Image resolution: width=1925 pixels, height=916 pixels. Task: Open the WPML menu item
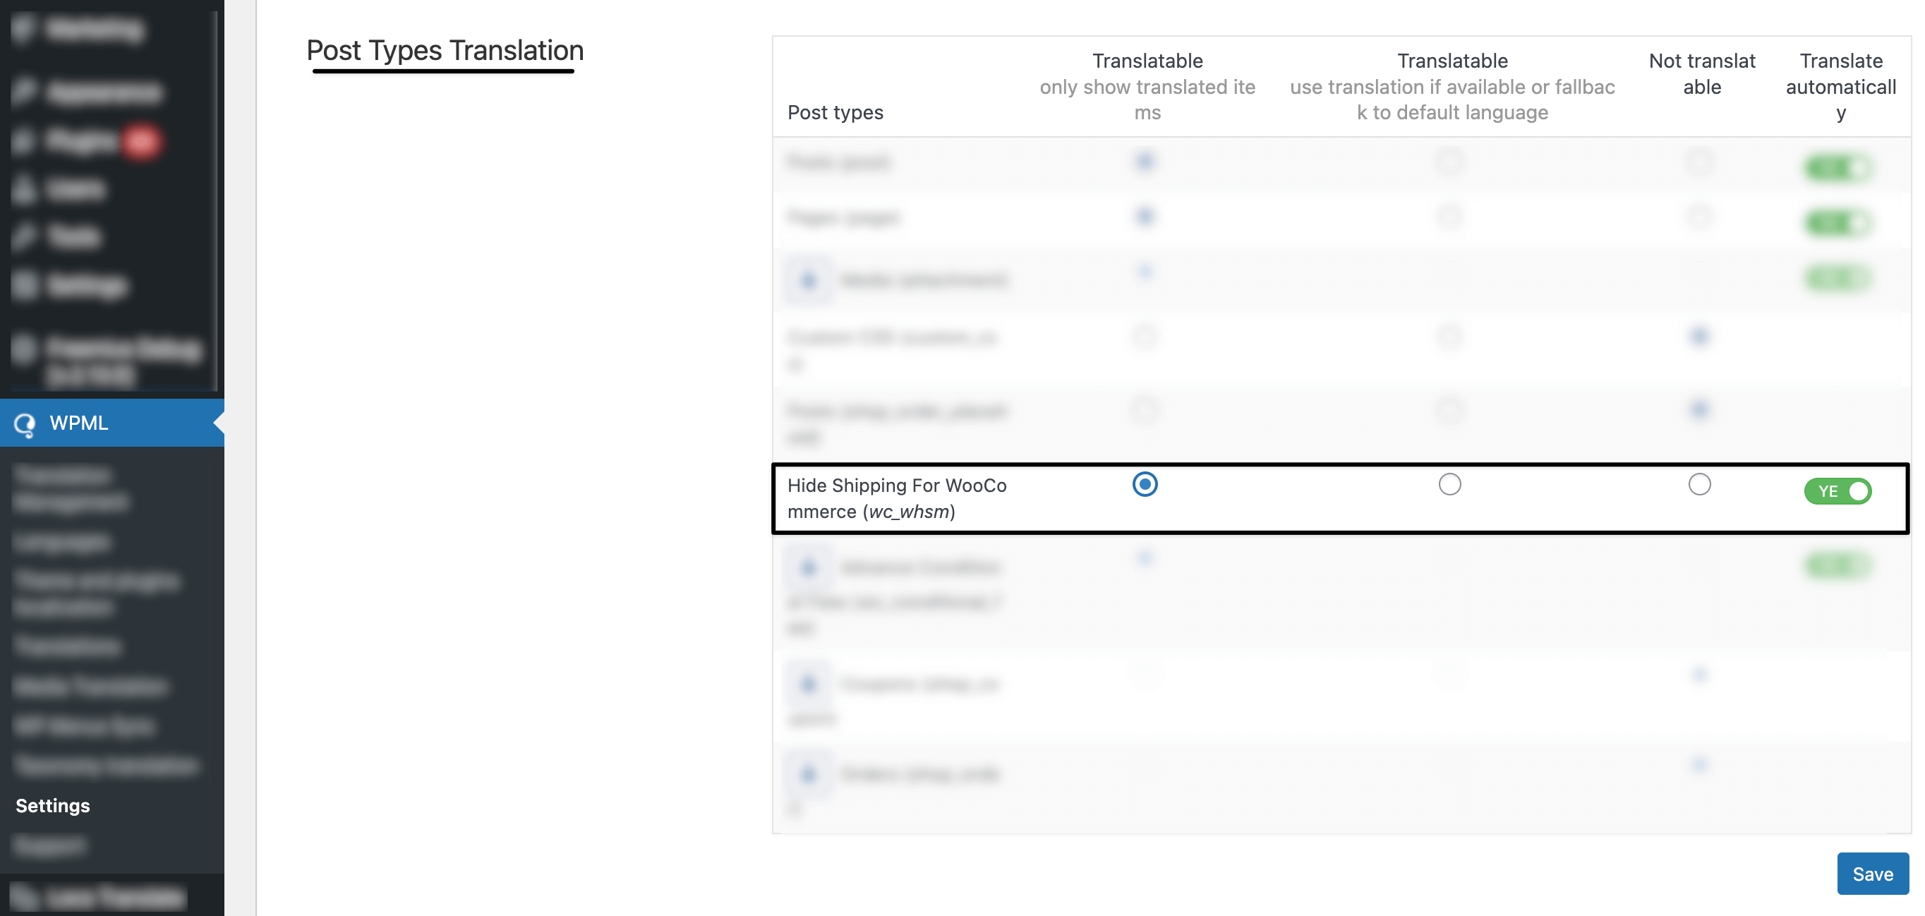point(78,423)
